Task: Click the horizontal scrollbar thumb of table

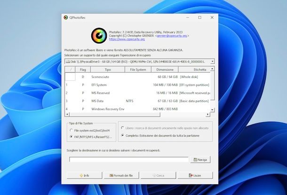Action: [x=115, y=114]
